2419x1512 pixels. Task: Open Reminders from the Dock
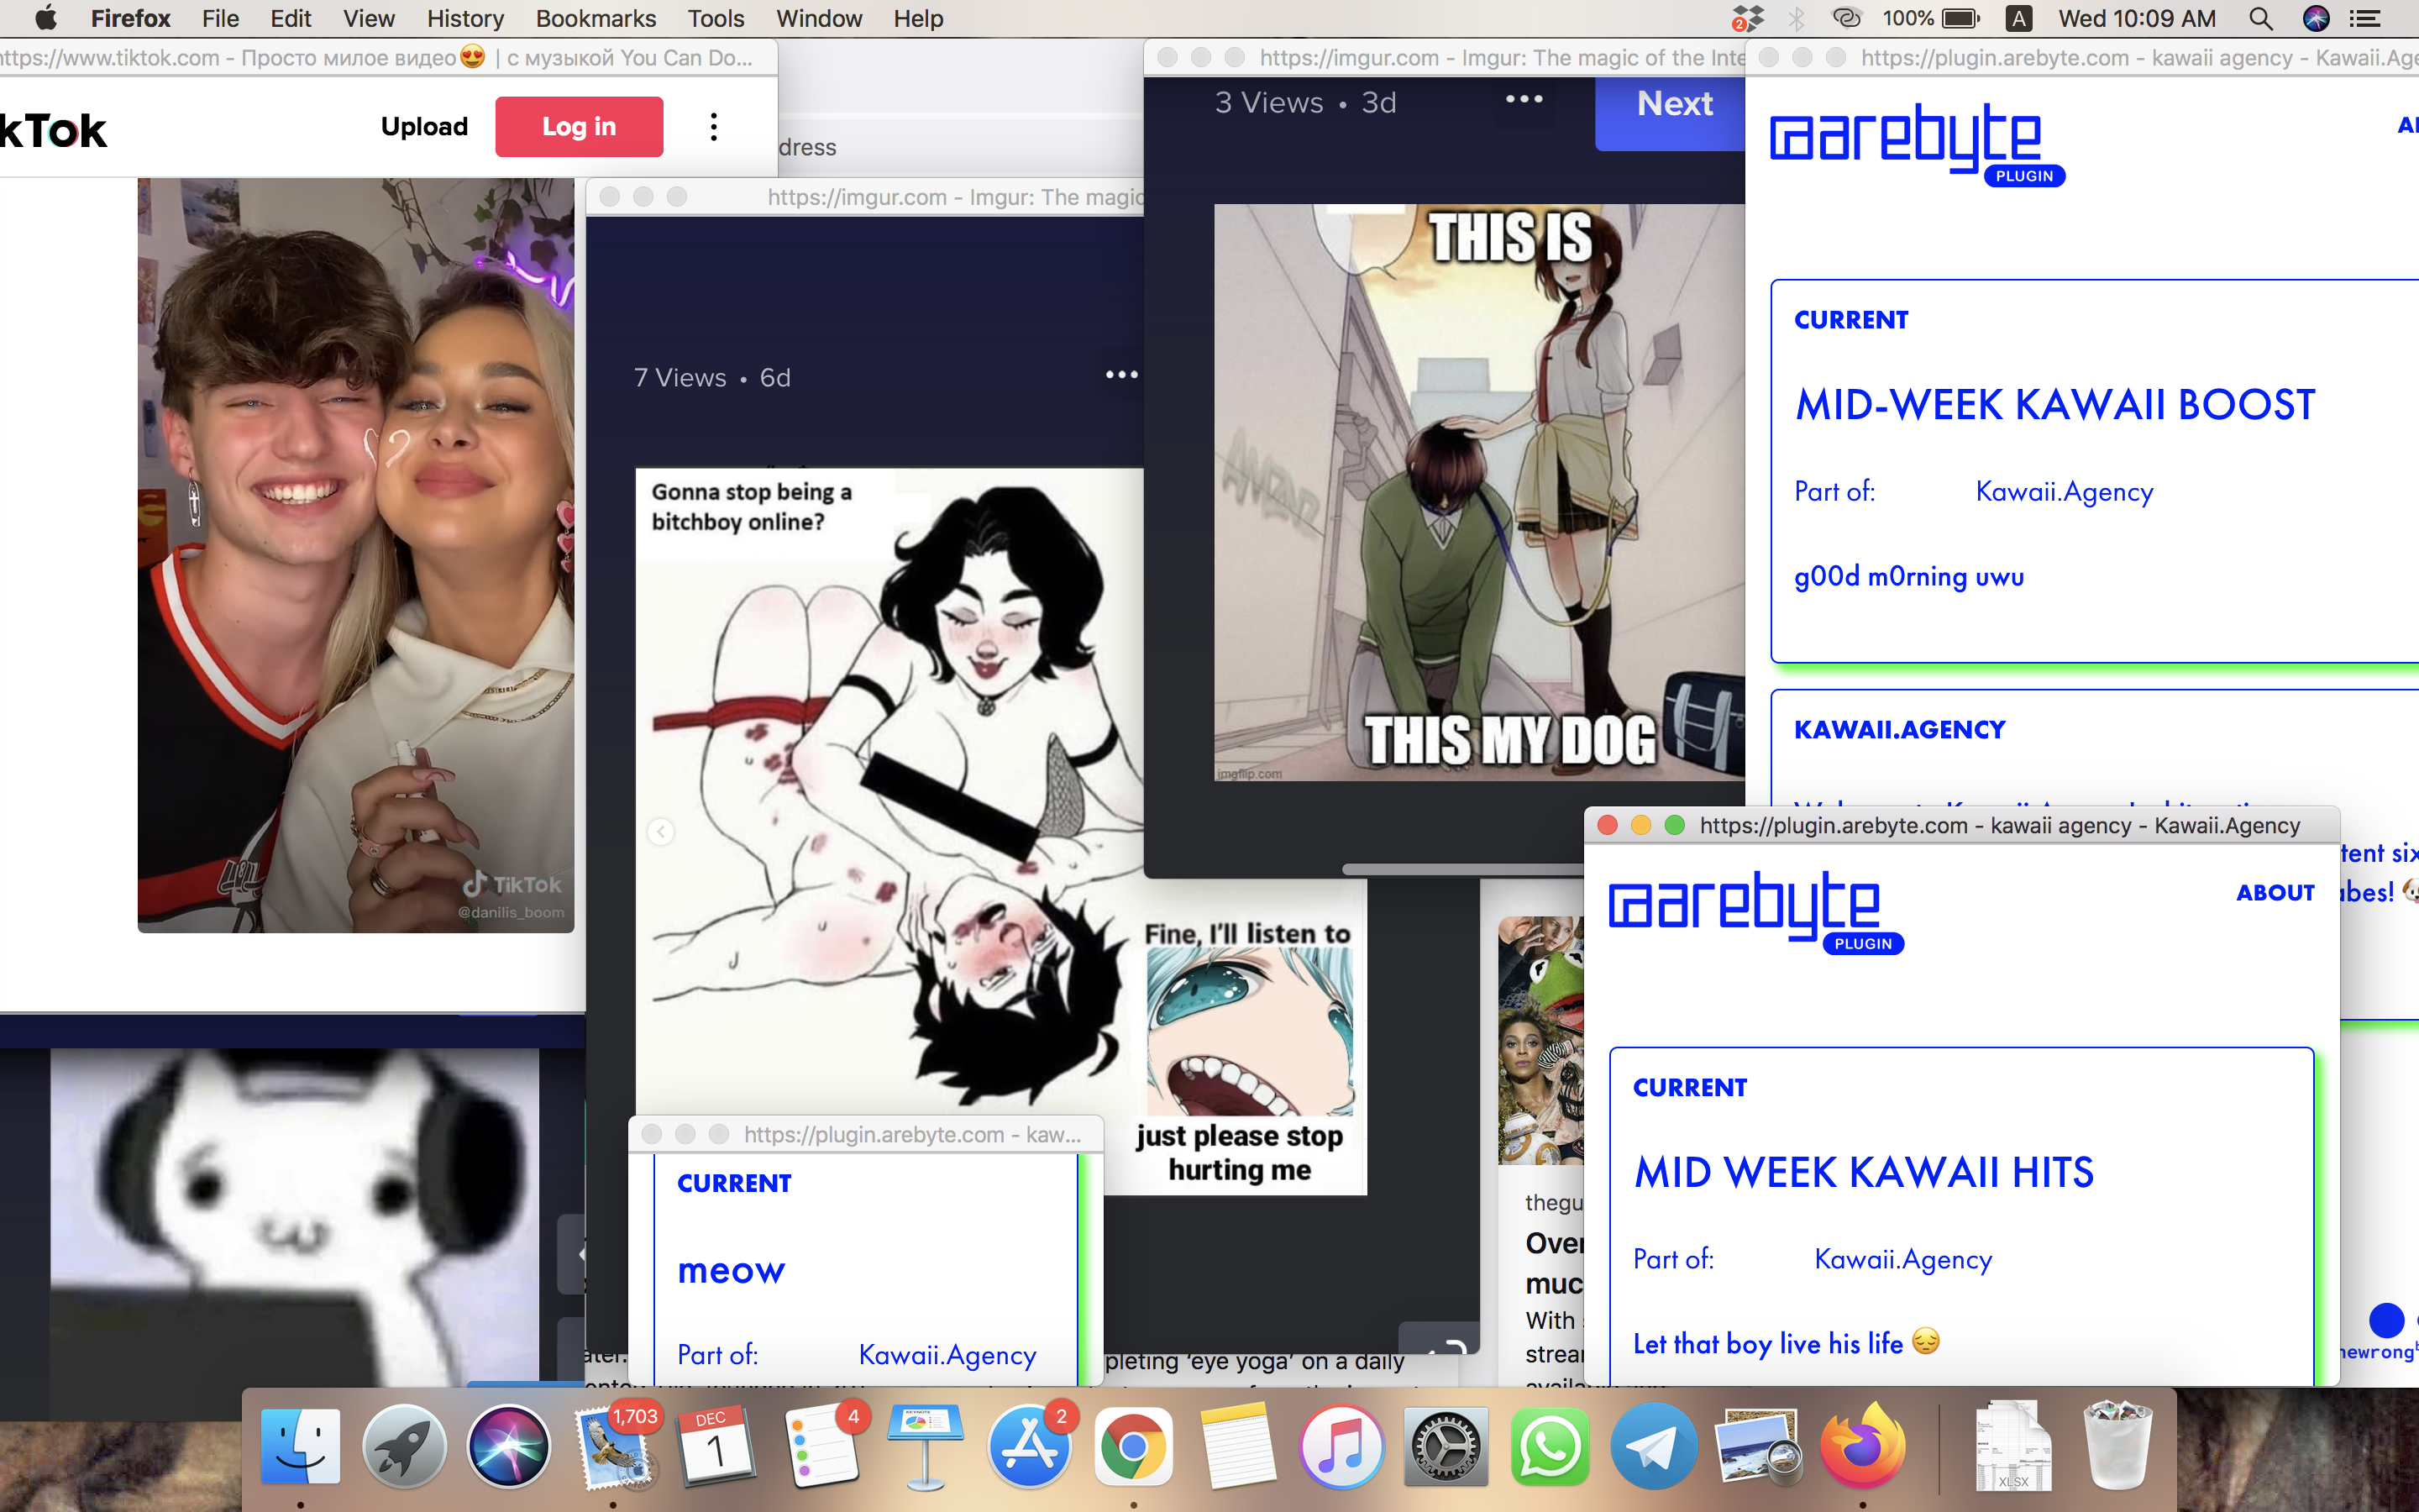821,1446
